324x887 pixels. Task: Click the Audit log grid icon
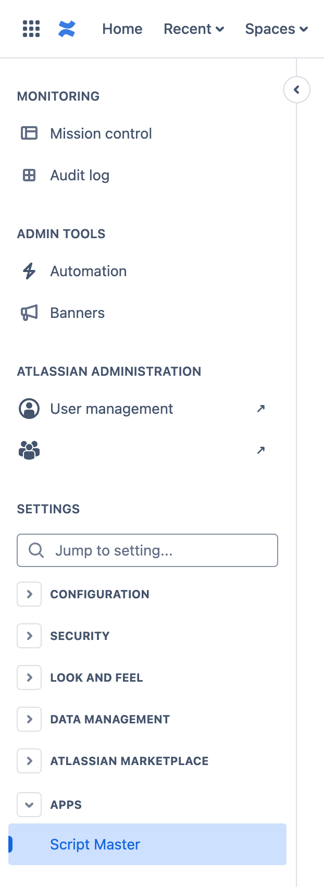coord(29,175)
